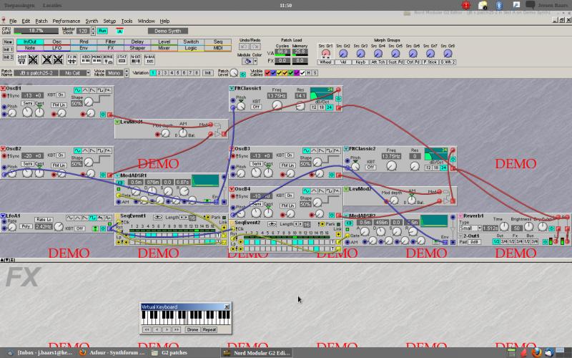
Task: Adjust the Patch Level knob
Action: pos(234,73)
